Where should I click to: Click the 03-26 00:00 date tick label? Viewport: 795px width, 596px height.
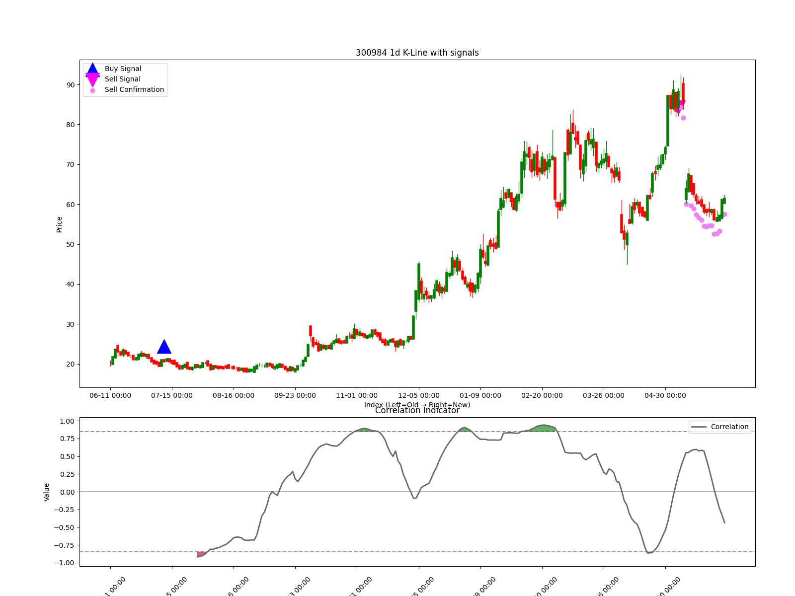604,395
